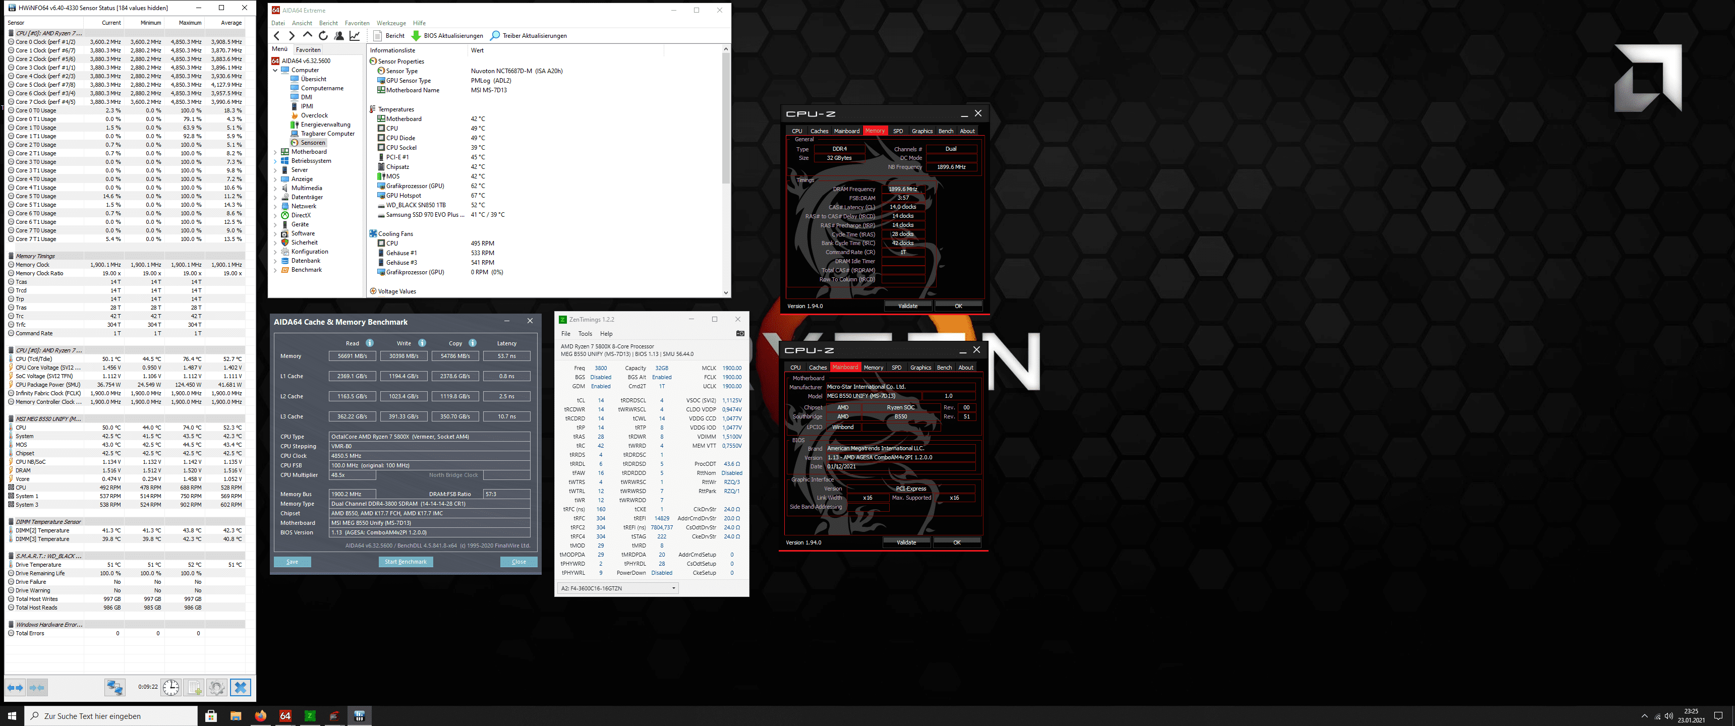This screenshot has width=1735, height=726.
Task: Expand the Motherboard tree node
Action: [275, 152]
